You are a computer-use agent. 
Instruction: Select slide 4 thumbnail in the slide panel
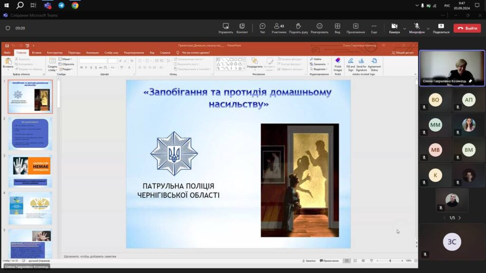click(30, 208)
